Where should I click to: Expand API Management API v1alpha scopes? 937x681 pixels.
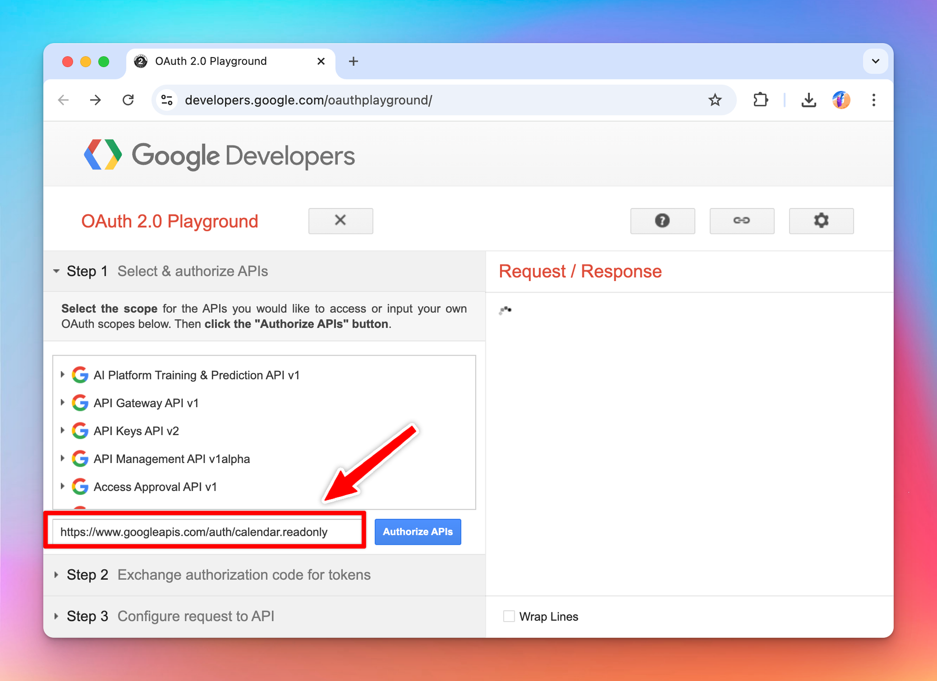pyautogui.click(x=63, y=458)
